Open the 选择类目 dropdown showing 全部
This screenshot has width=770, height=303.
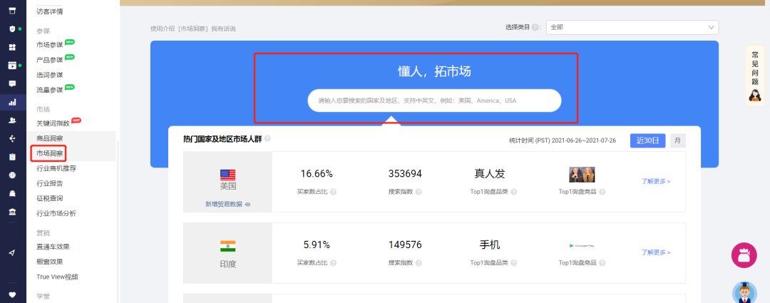(632, 28)
